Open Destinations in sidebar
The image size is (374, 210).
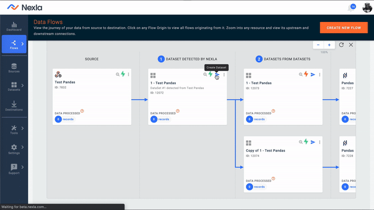click(x=14, y=106)
